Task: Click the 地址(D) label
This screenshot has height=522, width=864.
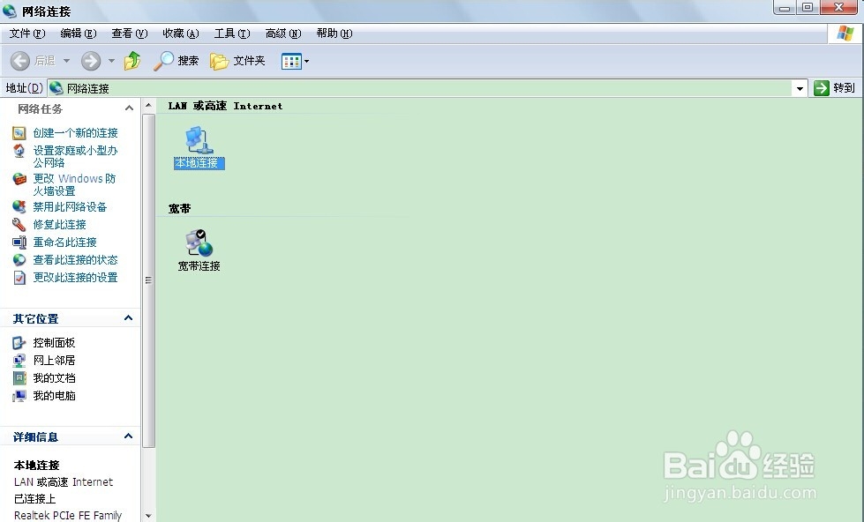Action: pos(24,88)
